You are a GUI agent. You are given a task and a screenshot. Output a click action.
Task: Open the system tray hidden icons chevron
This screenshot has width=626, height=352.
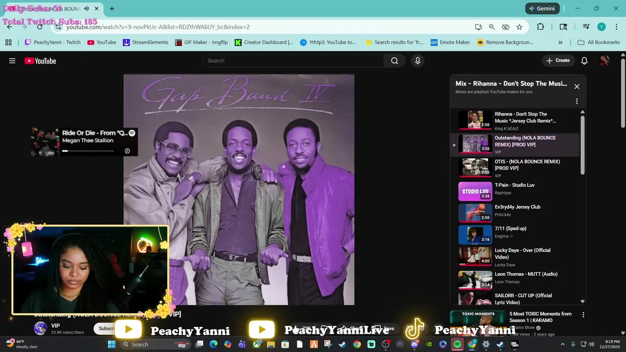click(562, 344)
